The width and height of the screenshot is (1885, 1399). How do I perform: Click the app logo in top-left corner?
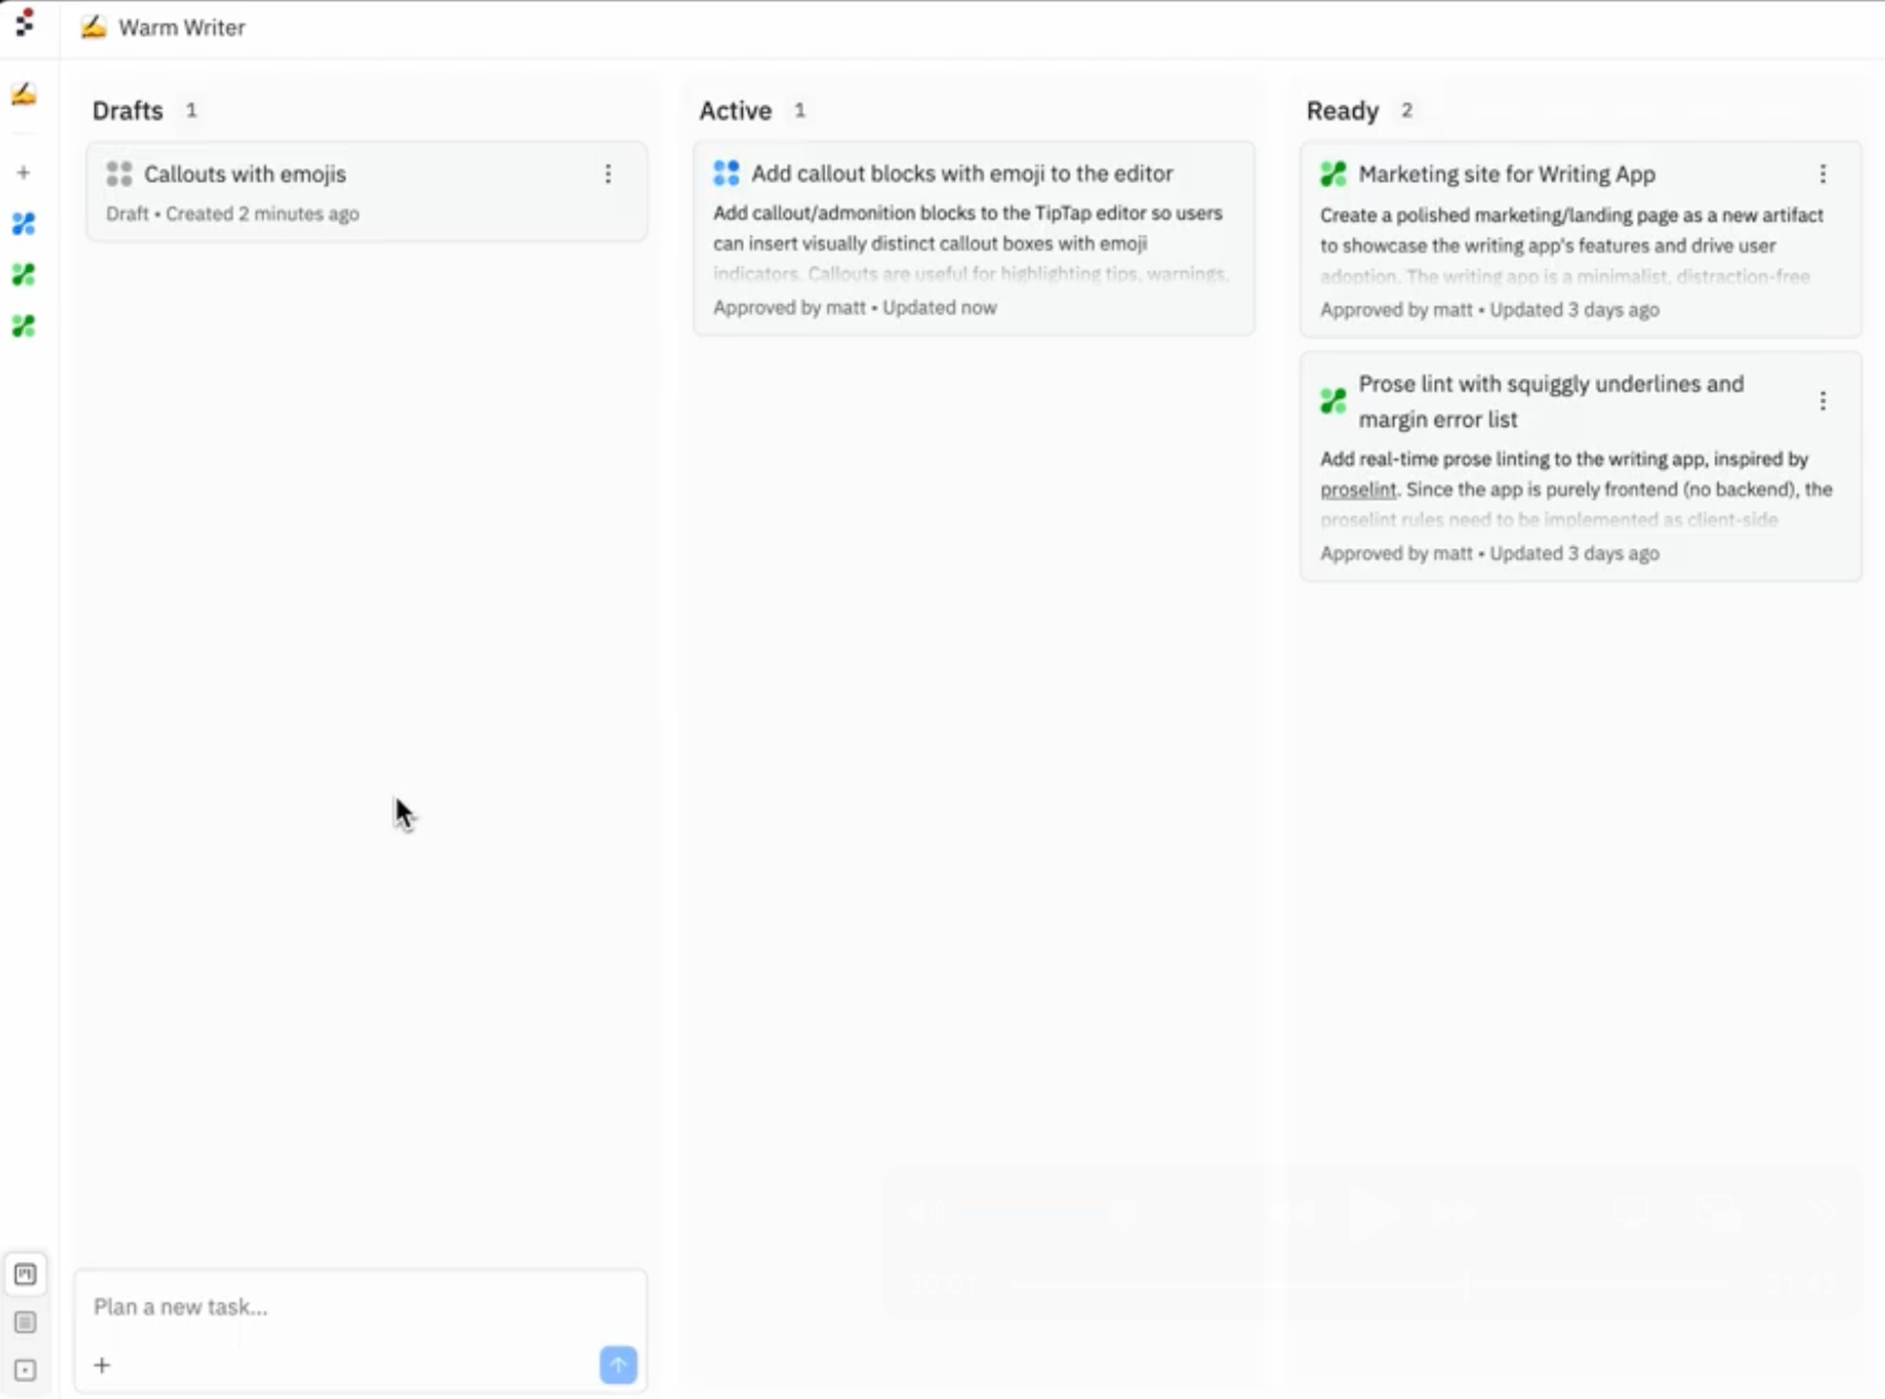pyautogui.click(x=26, y=23)
